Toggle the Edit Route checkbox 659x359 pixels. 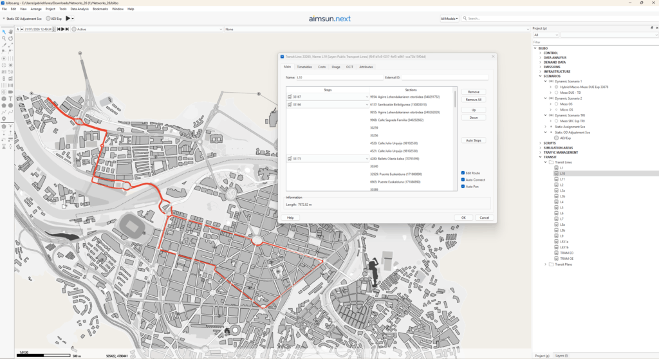click(463, 173)
